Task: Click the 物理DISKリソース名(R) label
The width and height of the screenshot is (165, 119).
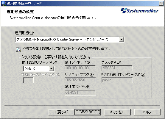Action: pyautogui.click(x=39, y=62)
